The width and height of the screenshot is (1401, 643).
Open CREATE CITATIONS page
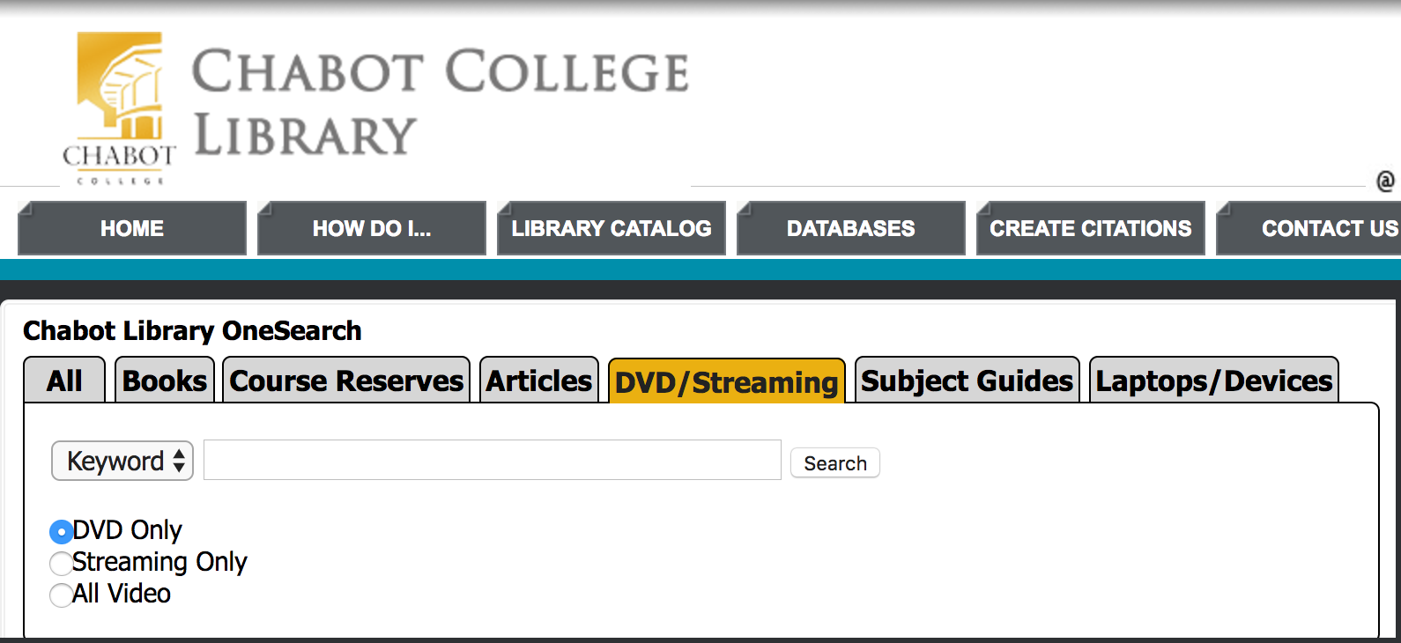(1091, 228)
